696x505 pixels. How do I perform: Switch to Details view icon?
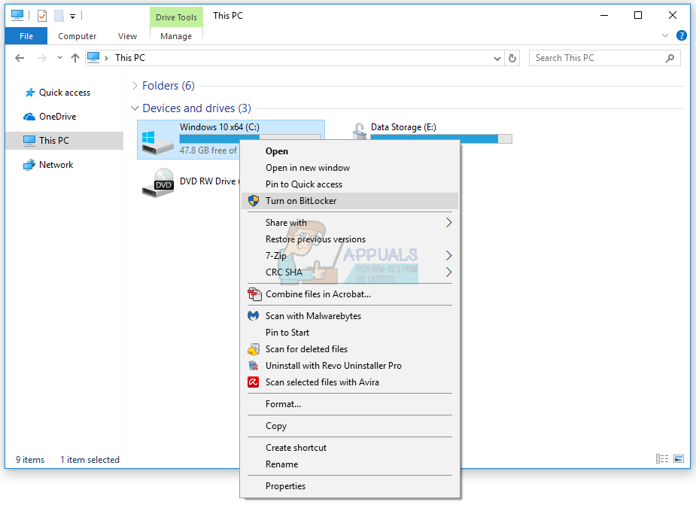[662, 459]
